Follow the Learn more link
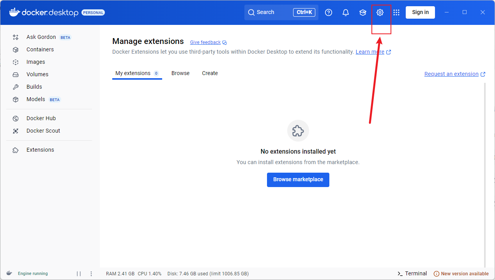The height and width of the screenshot is (280, 495). (x=370, y=52)
